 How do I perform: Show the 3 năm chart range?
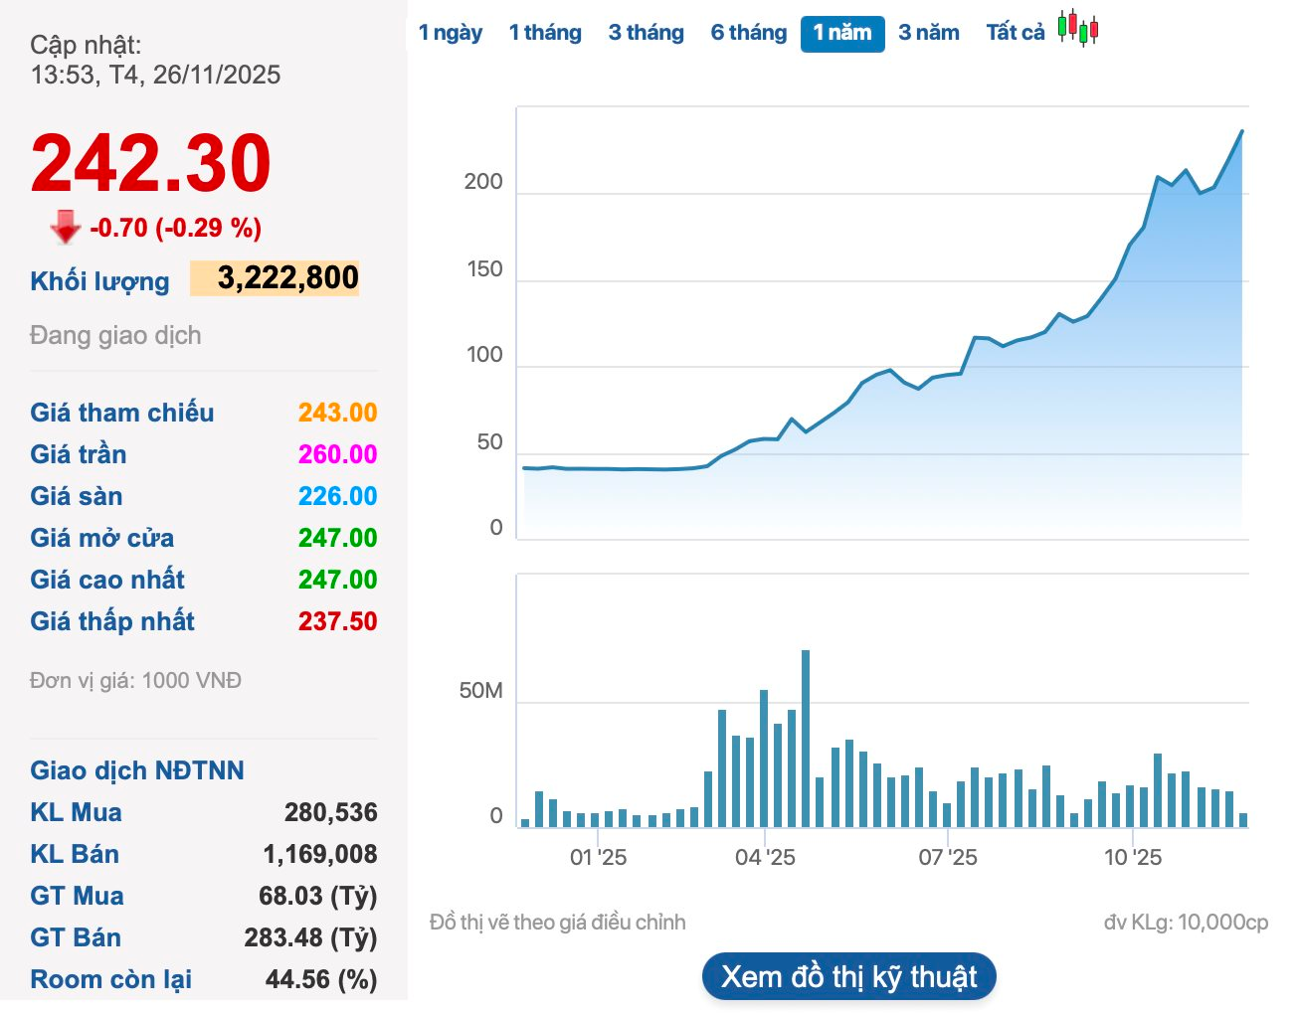coord(928,33)
